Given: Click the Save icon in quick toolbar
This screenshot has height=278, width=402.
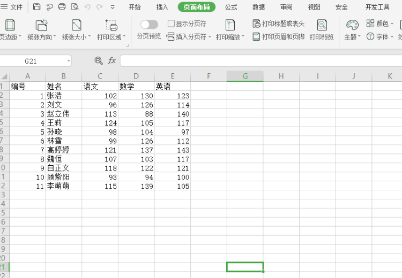Looking at the screenshot, I should [x=36, y=7].
